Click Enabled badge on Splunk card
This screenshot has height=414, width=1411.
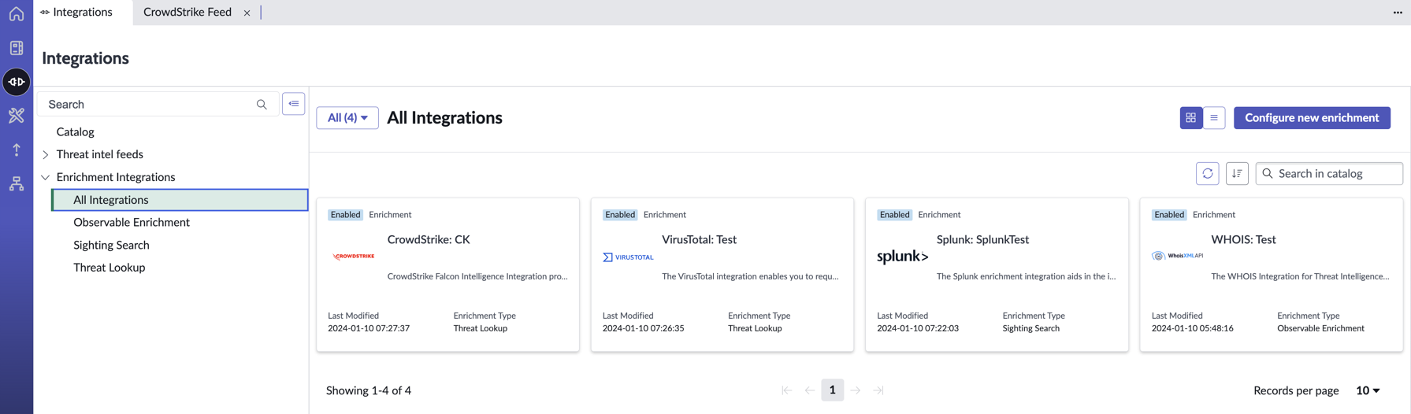(894, 215)
